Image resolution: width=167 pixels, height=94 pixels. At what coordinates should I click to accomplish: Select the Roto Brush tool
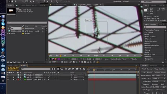(x=52, y=1)
